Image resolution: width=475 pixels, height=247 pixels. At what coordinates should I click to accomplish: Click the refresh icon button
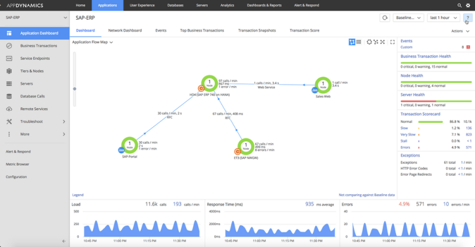point(385,18)
